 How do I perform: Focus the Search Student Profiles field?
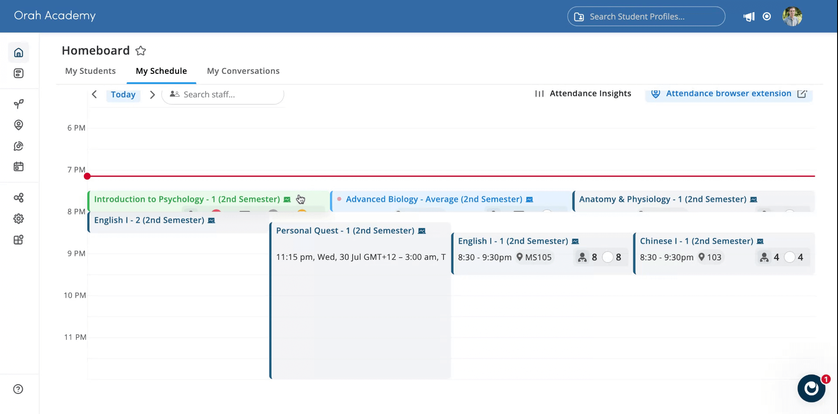pyautogui.click(x=646, y=17)
